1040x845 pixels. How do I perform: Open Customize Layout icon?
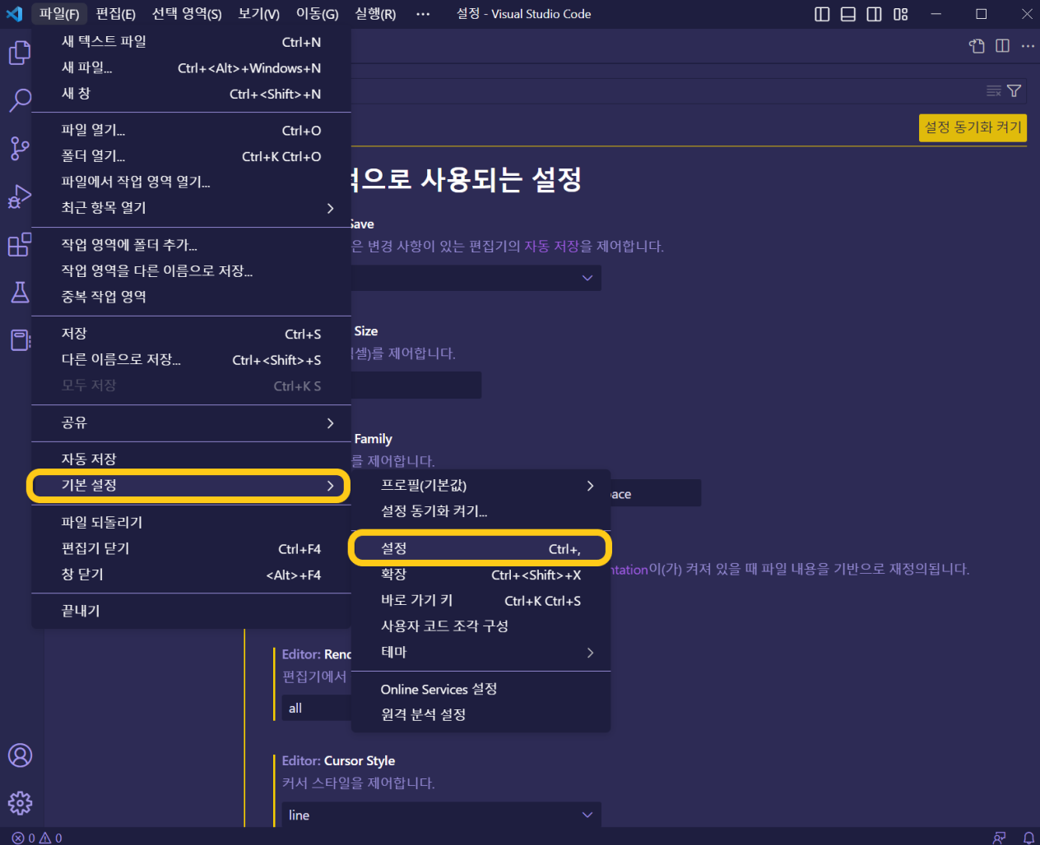coord(901,14)
